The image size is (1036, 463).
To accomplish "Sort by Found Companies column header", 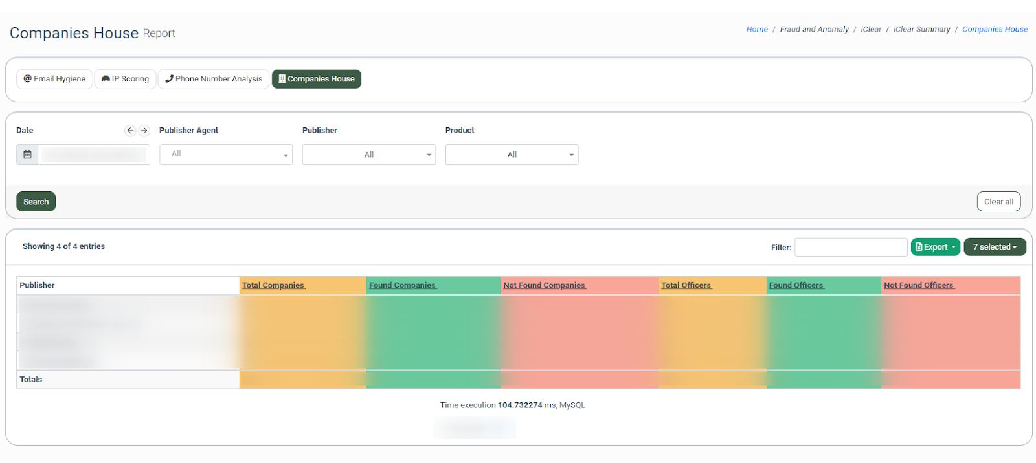I will click(403, 285).
